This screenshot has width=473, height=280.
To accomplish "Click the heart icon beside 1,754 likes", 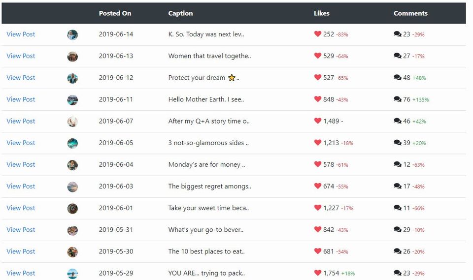I will click(x=317, y=273).
